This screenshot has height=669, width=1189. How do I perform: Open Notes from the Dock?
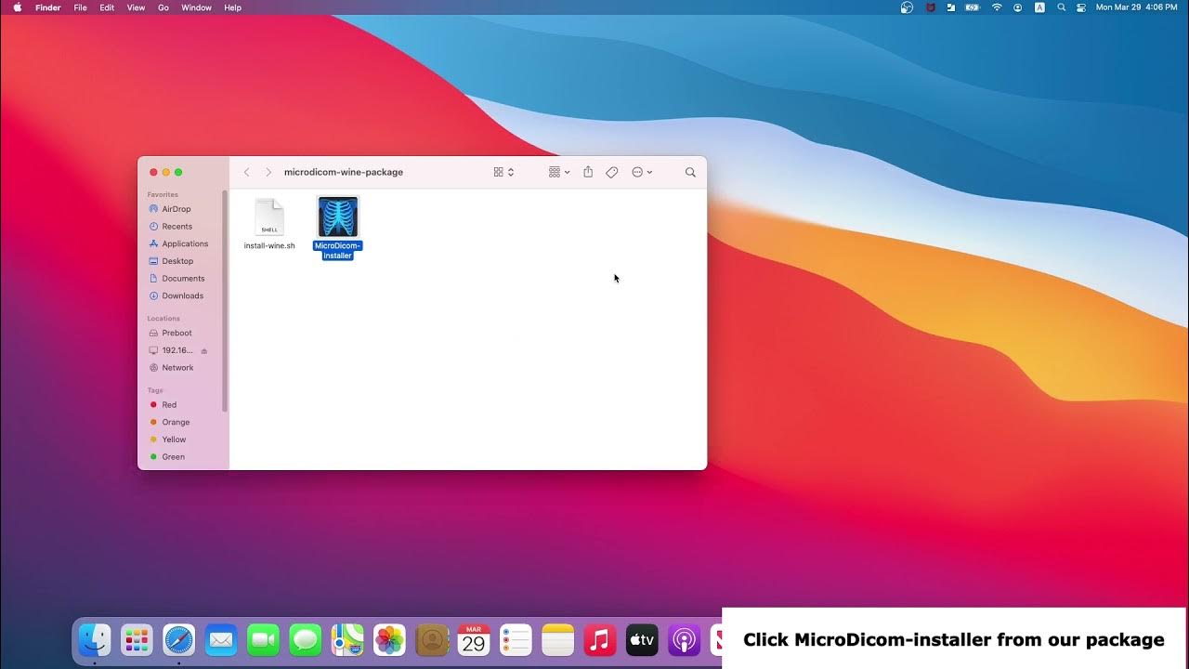click(558, 639)
